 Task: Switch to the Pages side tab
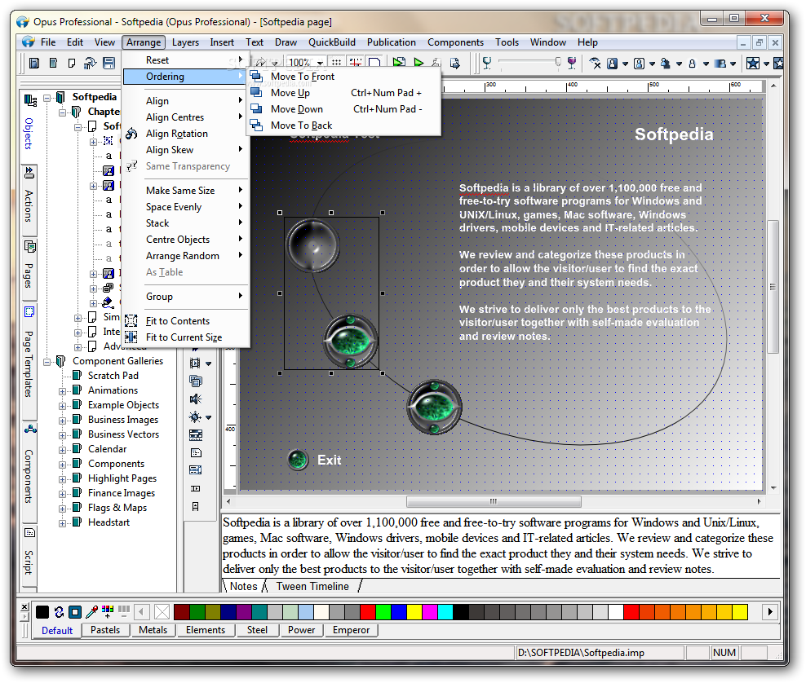29,267
